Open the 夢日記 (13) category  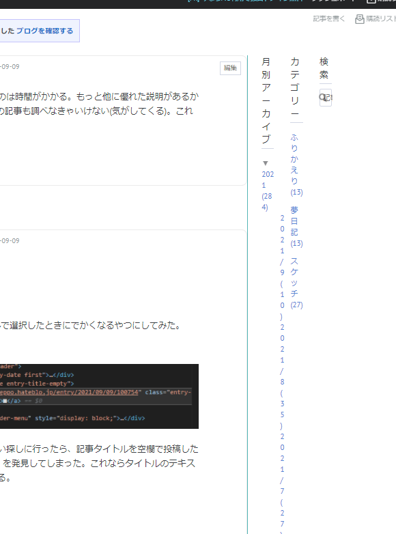tap(296, 227)
